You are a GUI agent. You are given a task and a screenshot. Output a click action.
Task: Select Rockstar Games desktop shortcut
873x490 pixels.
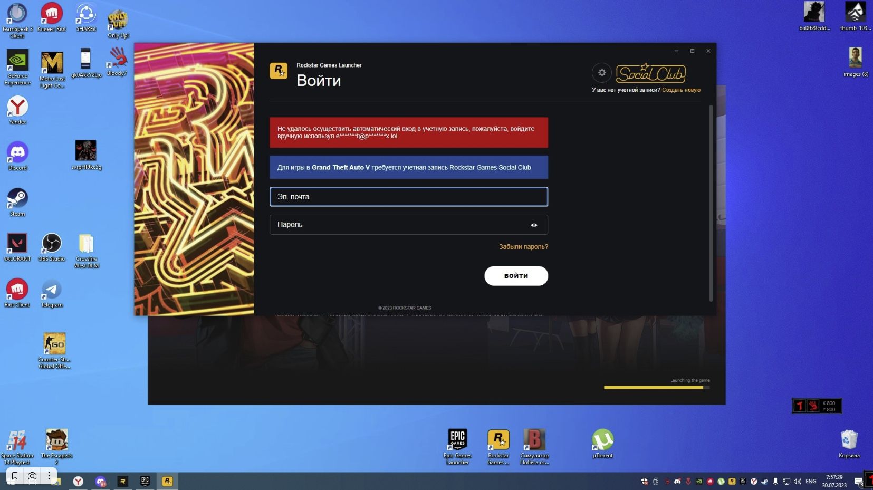pos(498,447)
